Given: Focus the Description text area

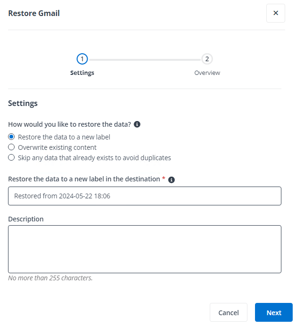Looking at the screenshot, I should (144, 249).
